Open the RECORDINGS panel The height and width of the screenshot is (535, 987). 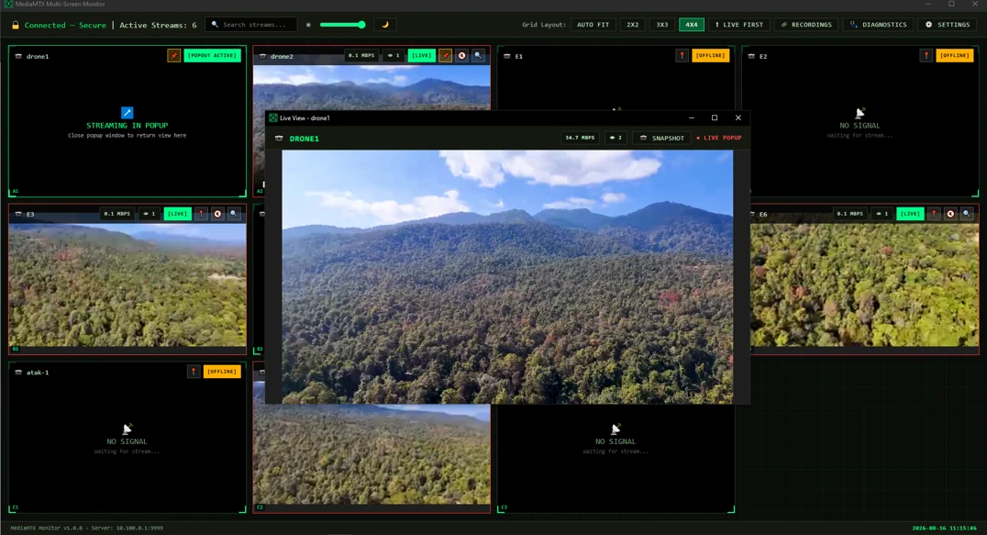point(806,25)
